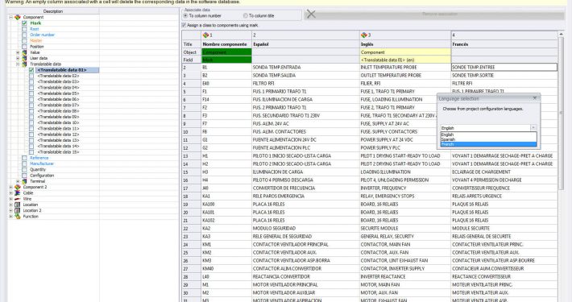This screenshot has height=302, width=572.
Task: Select the Translatable data 05 row
Action: [x=58, y=93]
